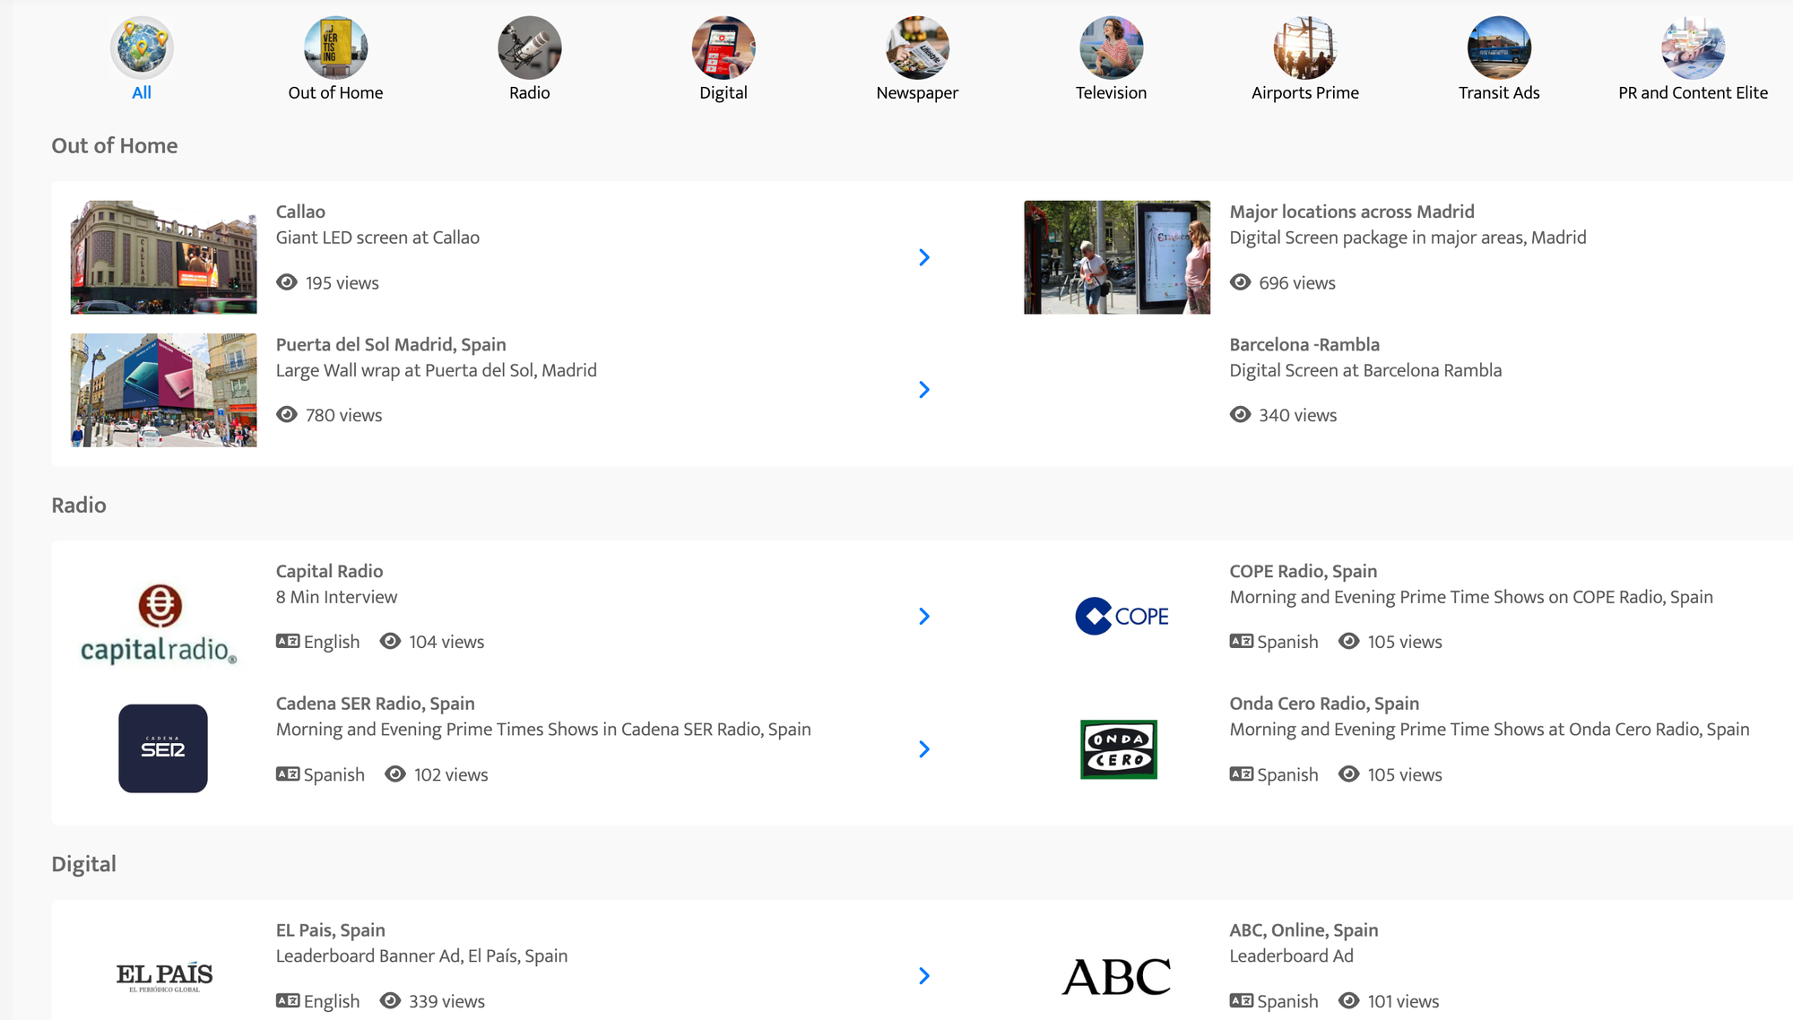Image resolution: width=1793 pixels, height=1020 pixels.
Task: Click the '101 views' count text
Action: (x=1403, y=1001)
